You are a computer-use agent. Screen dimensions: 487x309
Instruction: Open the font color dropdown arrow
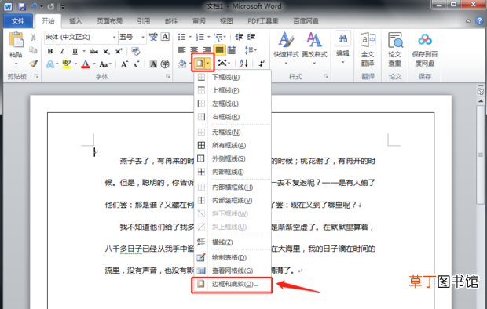[93, 64]
